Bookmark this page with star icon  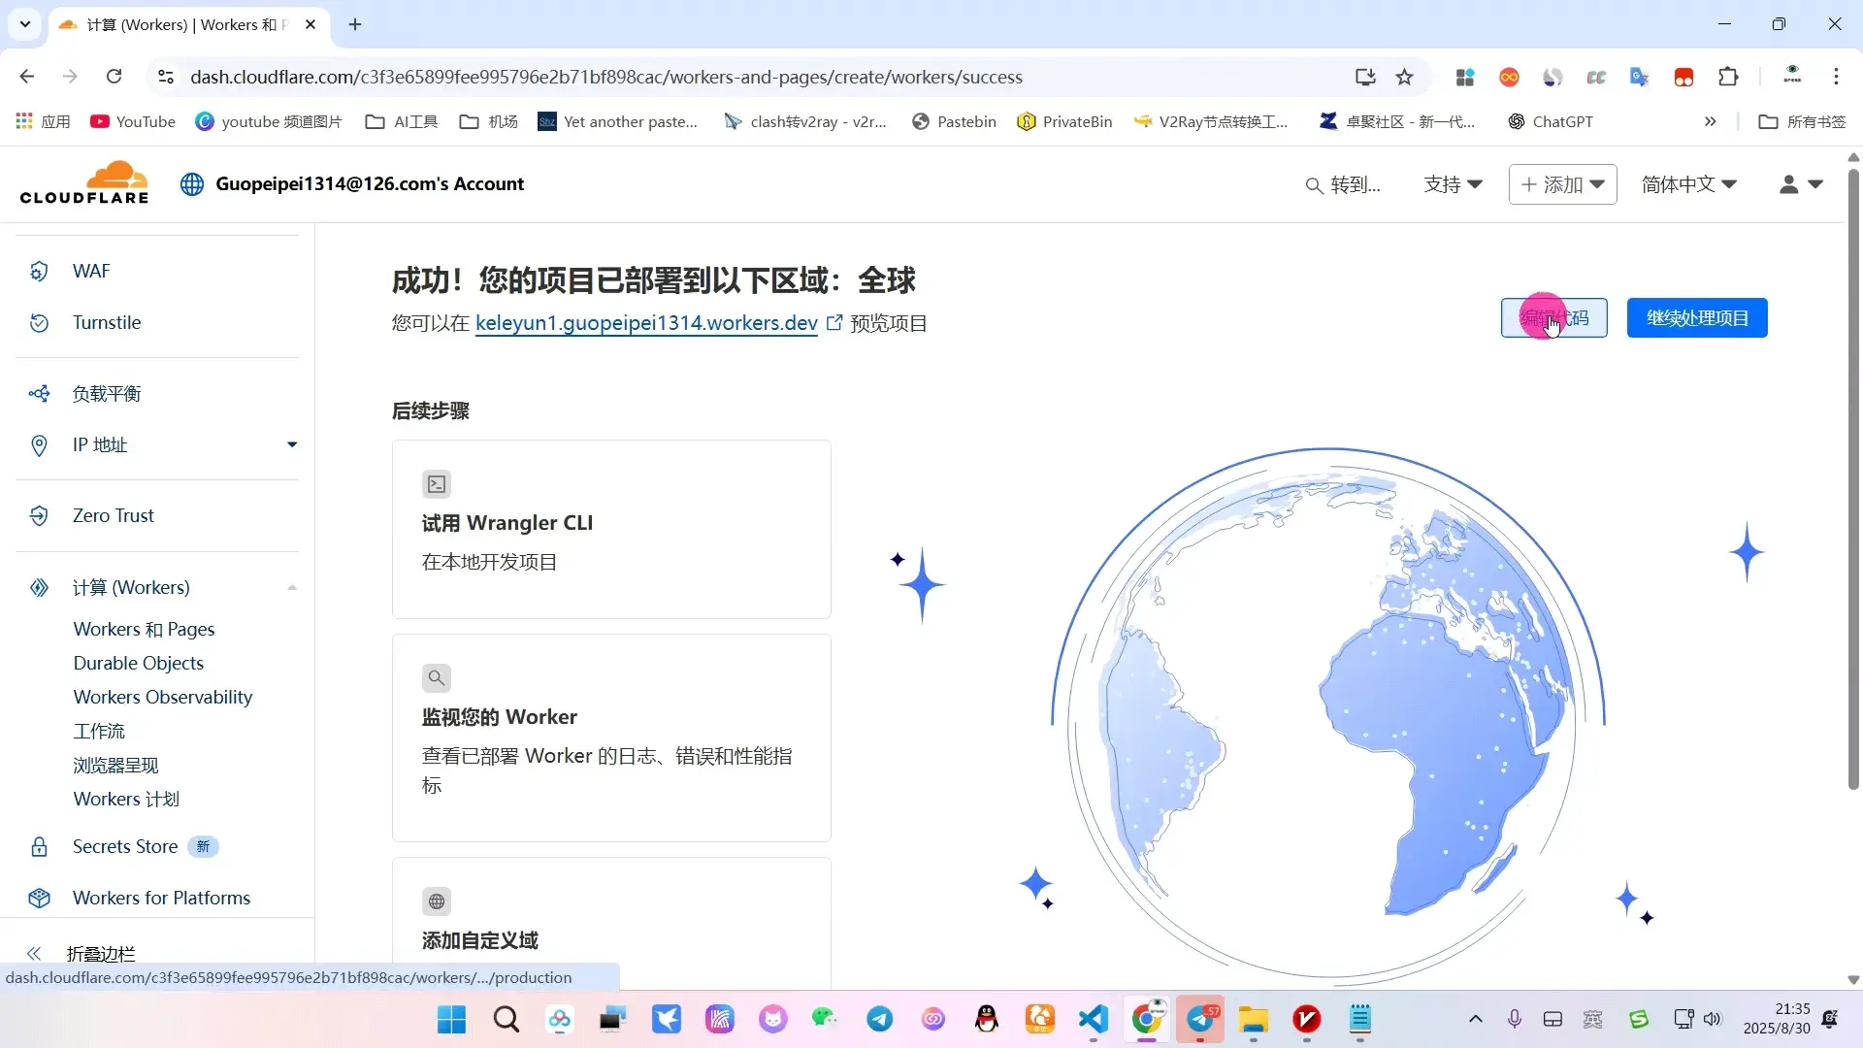coord(1404,78)
